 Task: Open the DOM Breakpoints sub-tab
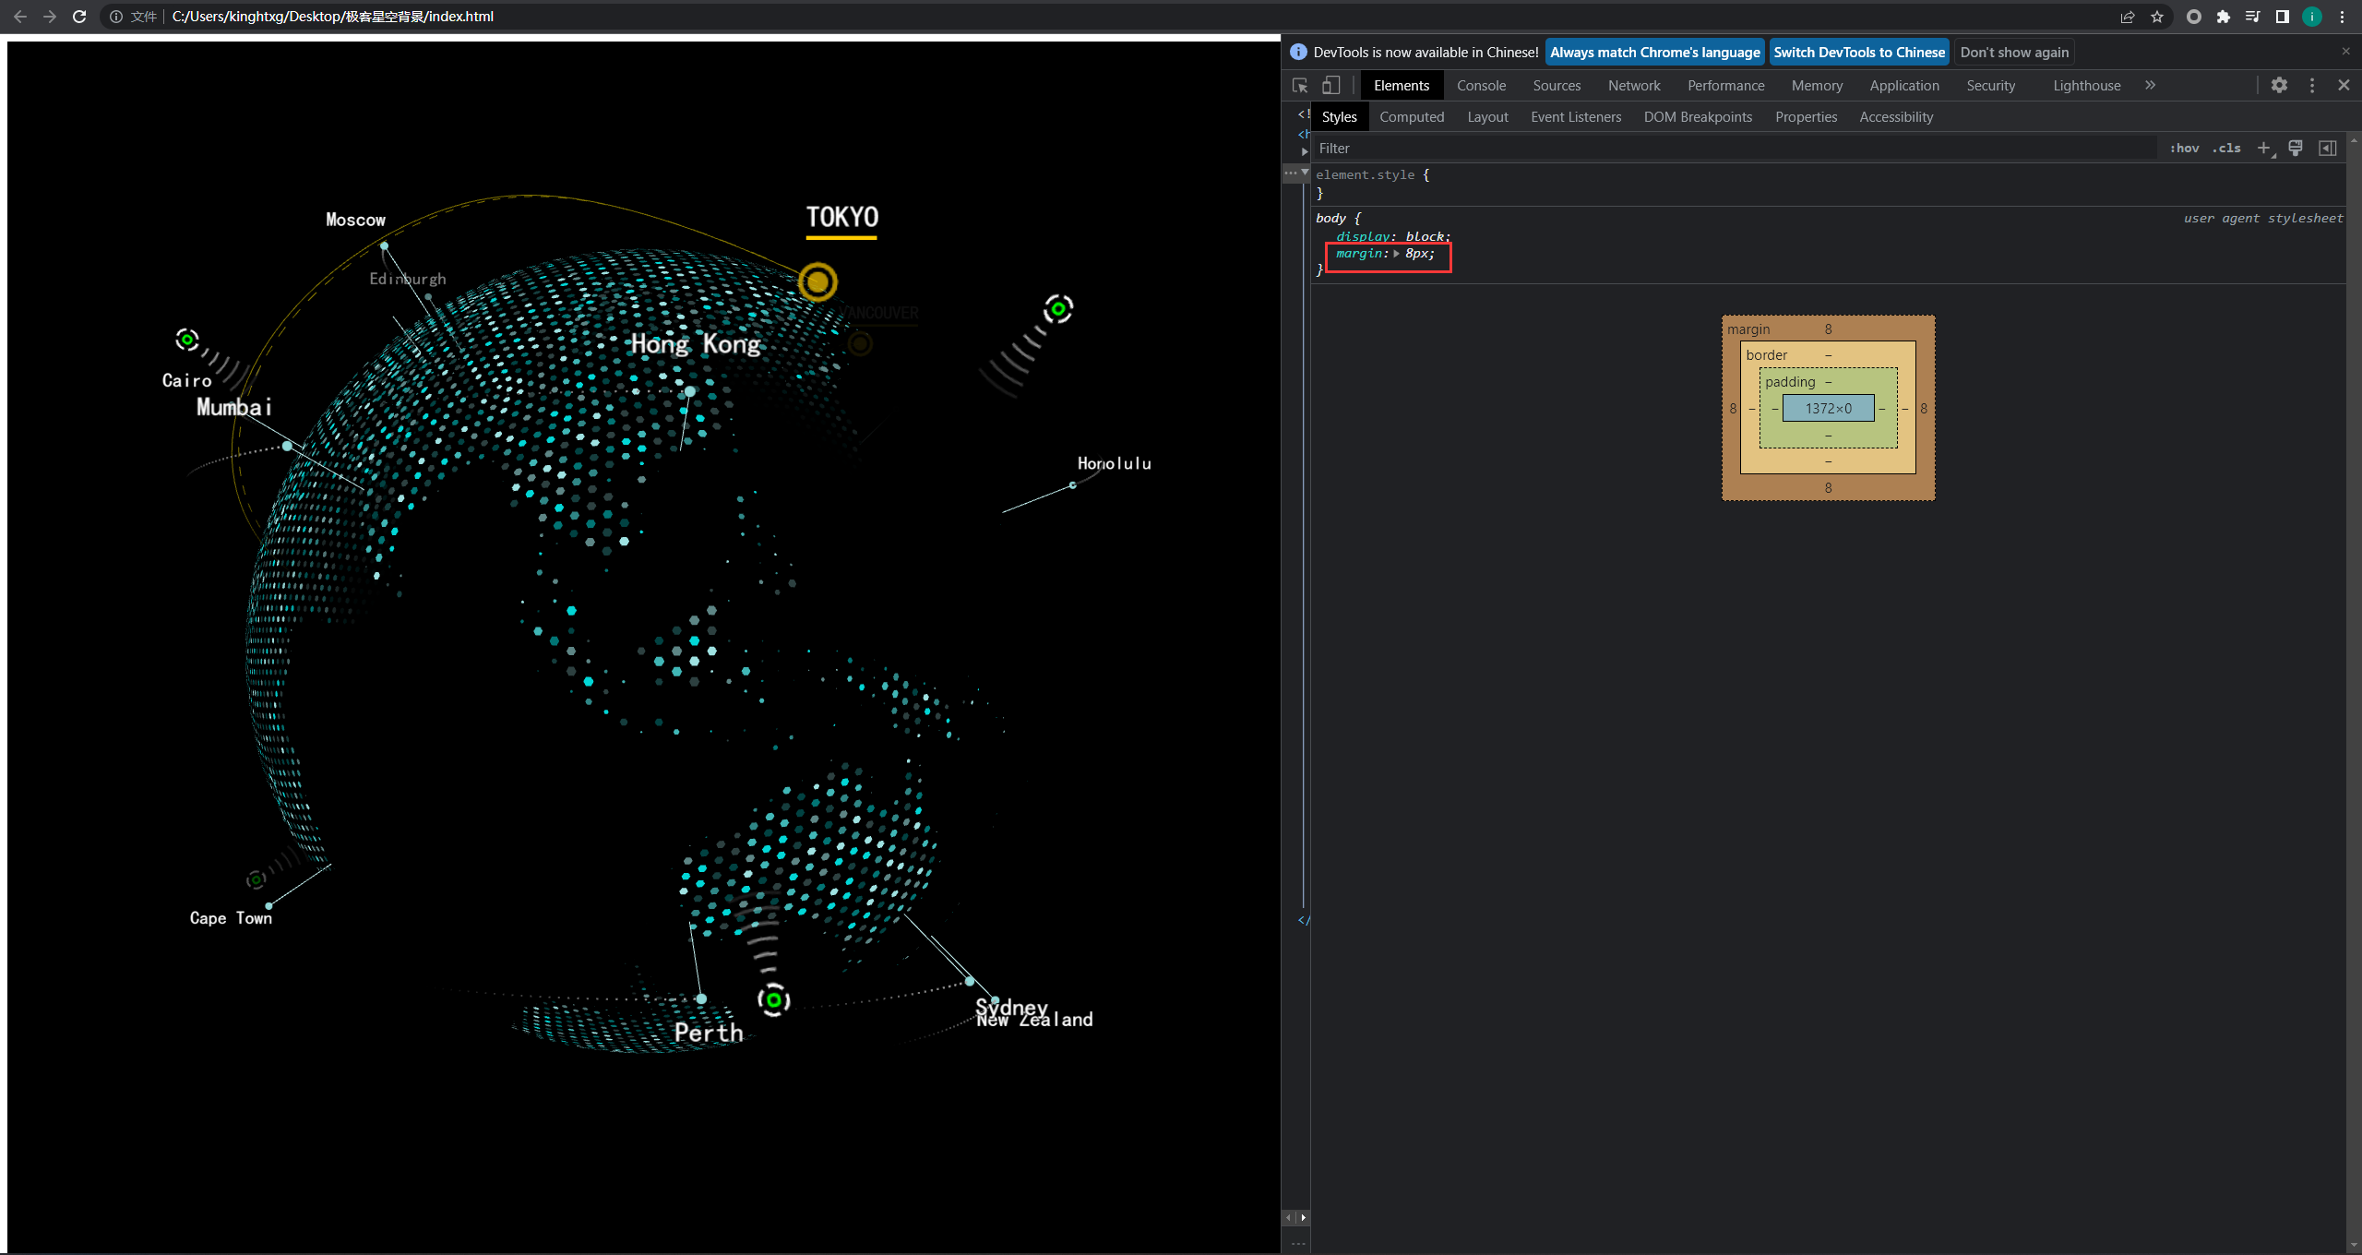(1698, 117)
